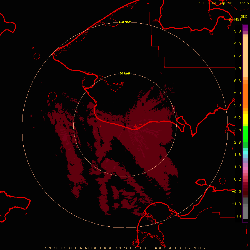Click the 2.6 legend value
This screenshot has width=250, height=250.
tap(237, 142)
